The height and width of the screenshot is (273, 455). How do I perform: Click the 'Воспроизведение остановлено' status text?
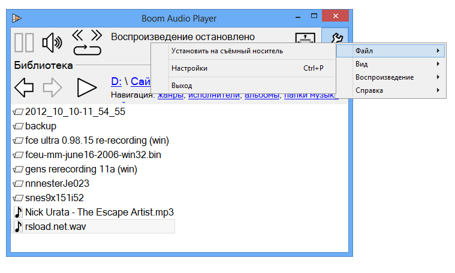[x=183, y=37]
